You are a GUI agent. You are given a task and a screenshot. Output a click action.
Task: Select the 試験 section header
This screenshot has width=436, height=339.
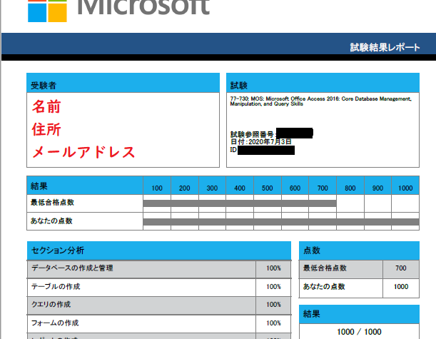point(323,83)
